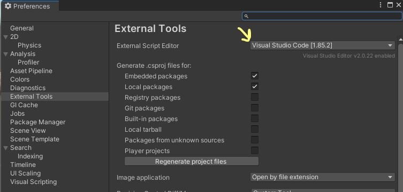The height and width of the screenshot is (192, 403).
Task: Open GI Cache preferences
Action: point(24,105)
